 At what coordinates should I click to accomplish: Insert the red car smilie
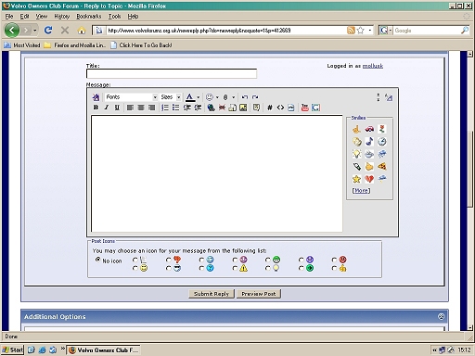pos(369,129)
